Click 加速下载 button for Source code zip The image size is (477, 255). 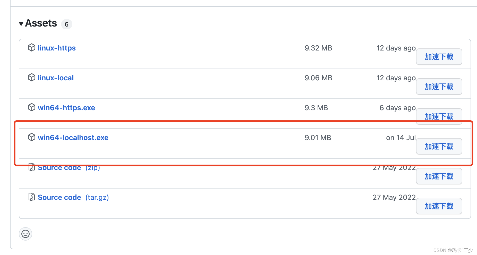439,176
